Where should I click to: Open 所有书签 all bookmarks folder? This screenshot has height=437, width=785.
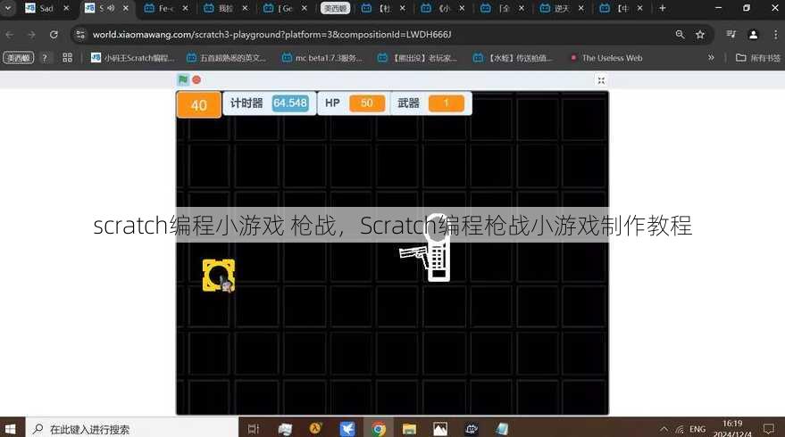tap(758, 58)
